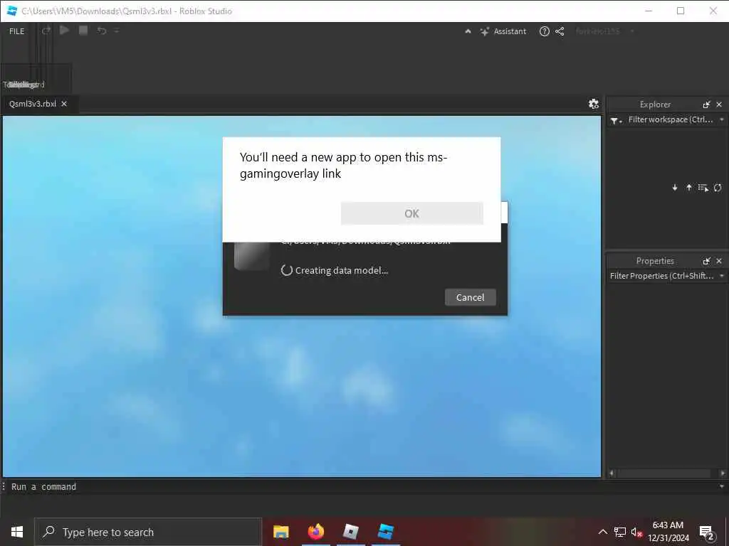Click Explorer refresh circular arrows icon
Screen dimensions: 729x546
[x=718, y=188]
